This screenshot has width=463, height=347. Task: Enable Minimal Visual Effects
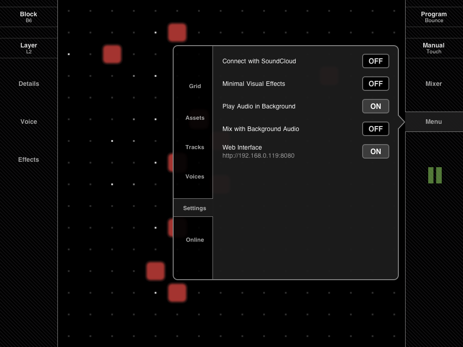[x=375, y=84]
